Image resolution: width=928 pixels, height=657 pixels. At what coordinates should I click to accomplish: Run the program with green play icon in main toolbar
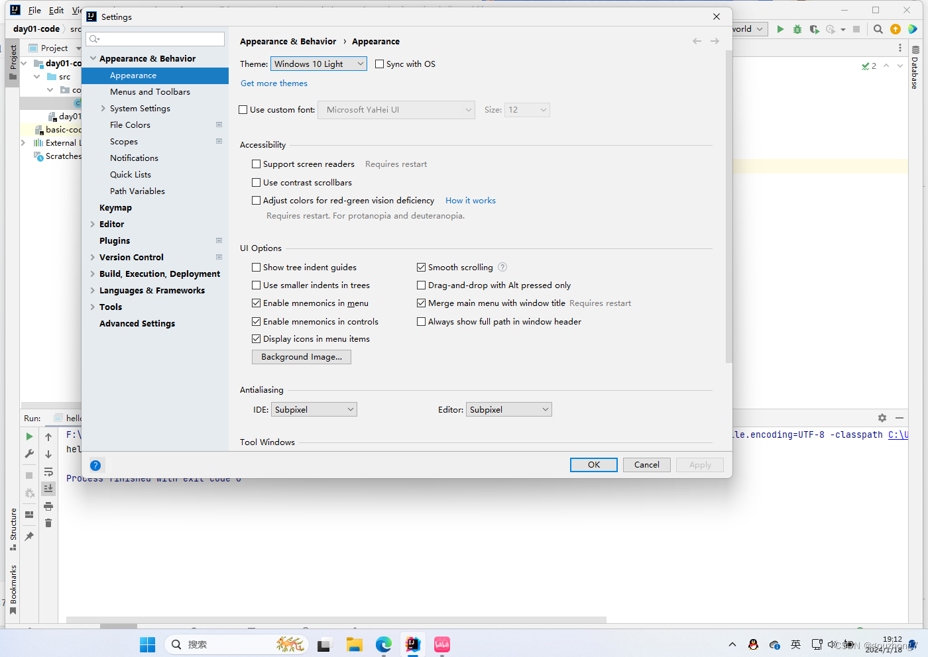[x=780, y=29]
